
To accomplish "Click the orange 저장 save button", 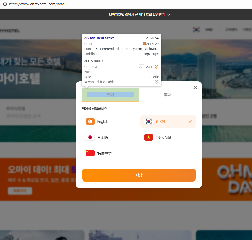I will coord(139,175).
